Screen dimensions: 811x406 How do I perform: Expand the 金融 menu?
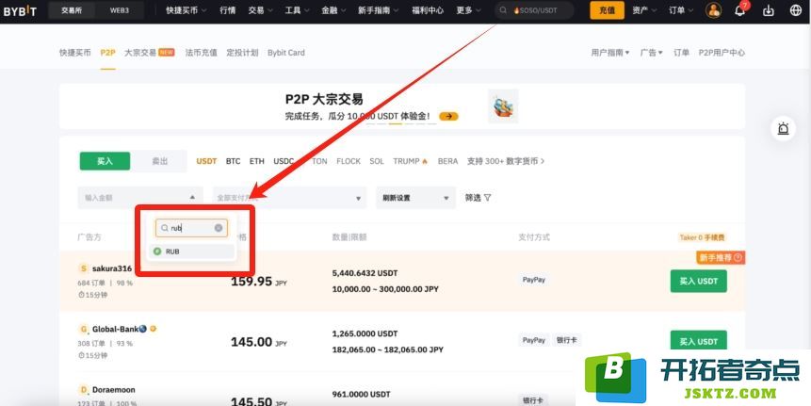[333, 10]
